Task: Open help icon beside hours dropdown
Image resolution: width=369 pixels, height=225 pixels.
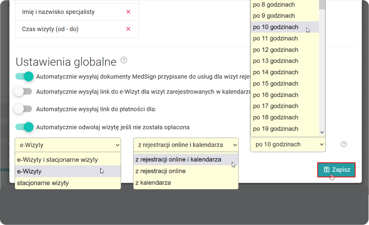Action: [x=344, y=144]
